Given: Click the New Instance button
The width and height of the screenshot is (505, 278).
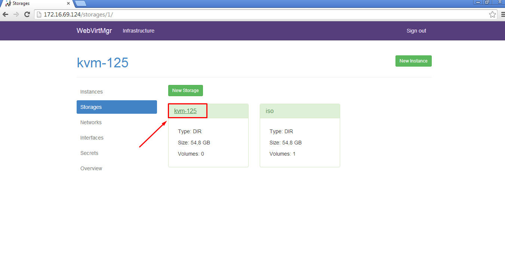Looking at the screenshot, I should click(x=413, y=61).
